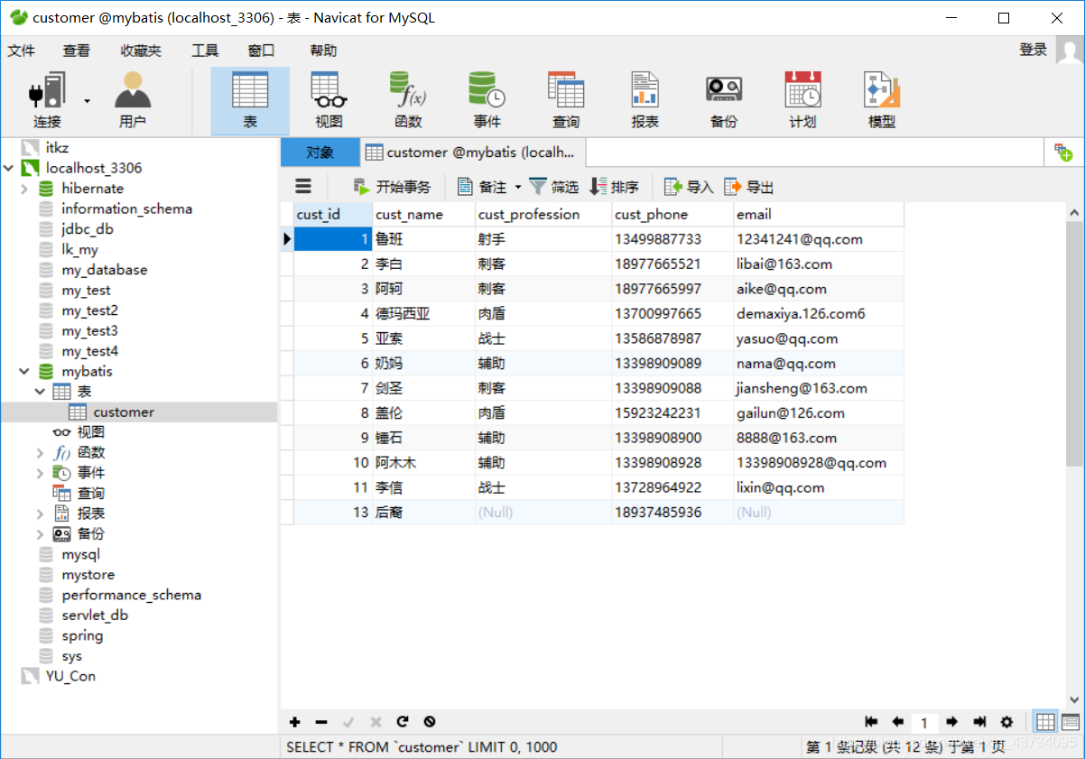Open the Favorites (收藏夹) menu
The height and width of the screenshot is (759, 1085).
pyautogui.click(x=141, y=51)
